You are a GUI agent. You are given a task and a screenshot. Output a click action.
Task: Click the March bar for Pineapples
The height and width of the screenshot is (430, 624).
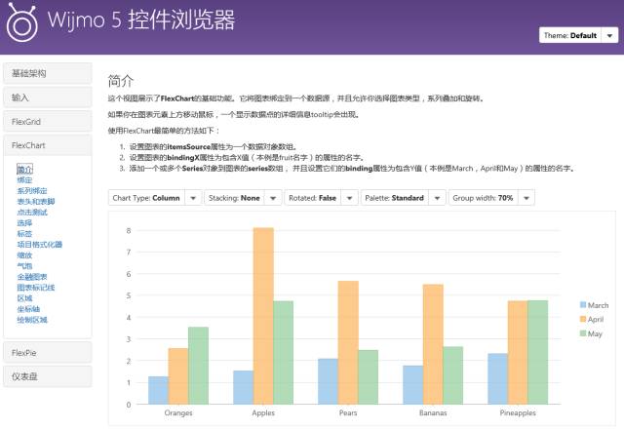[x=498, y=379]
